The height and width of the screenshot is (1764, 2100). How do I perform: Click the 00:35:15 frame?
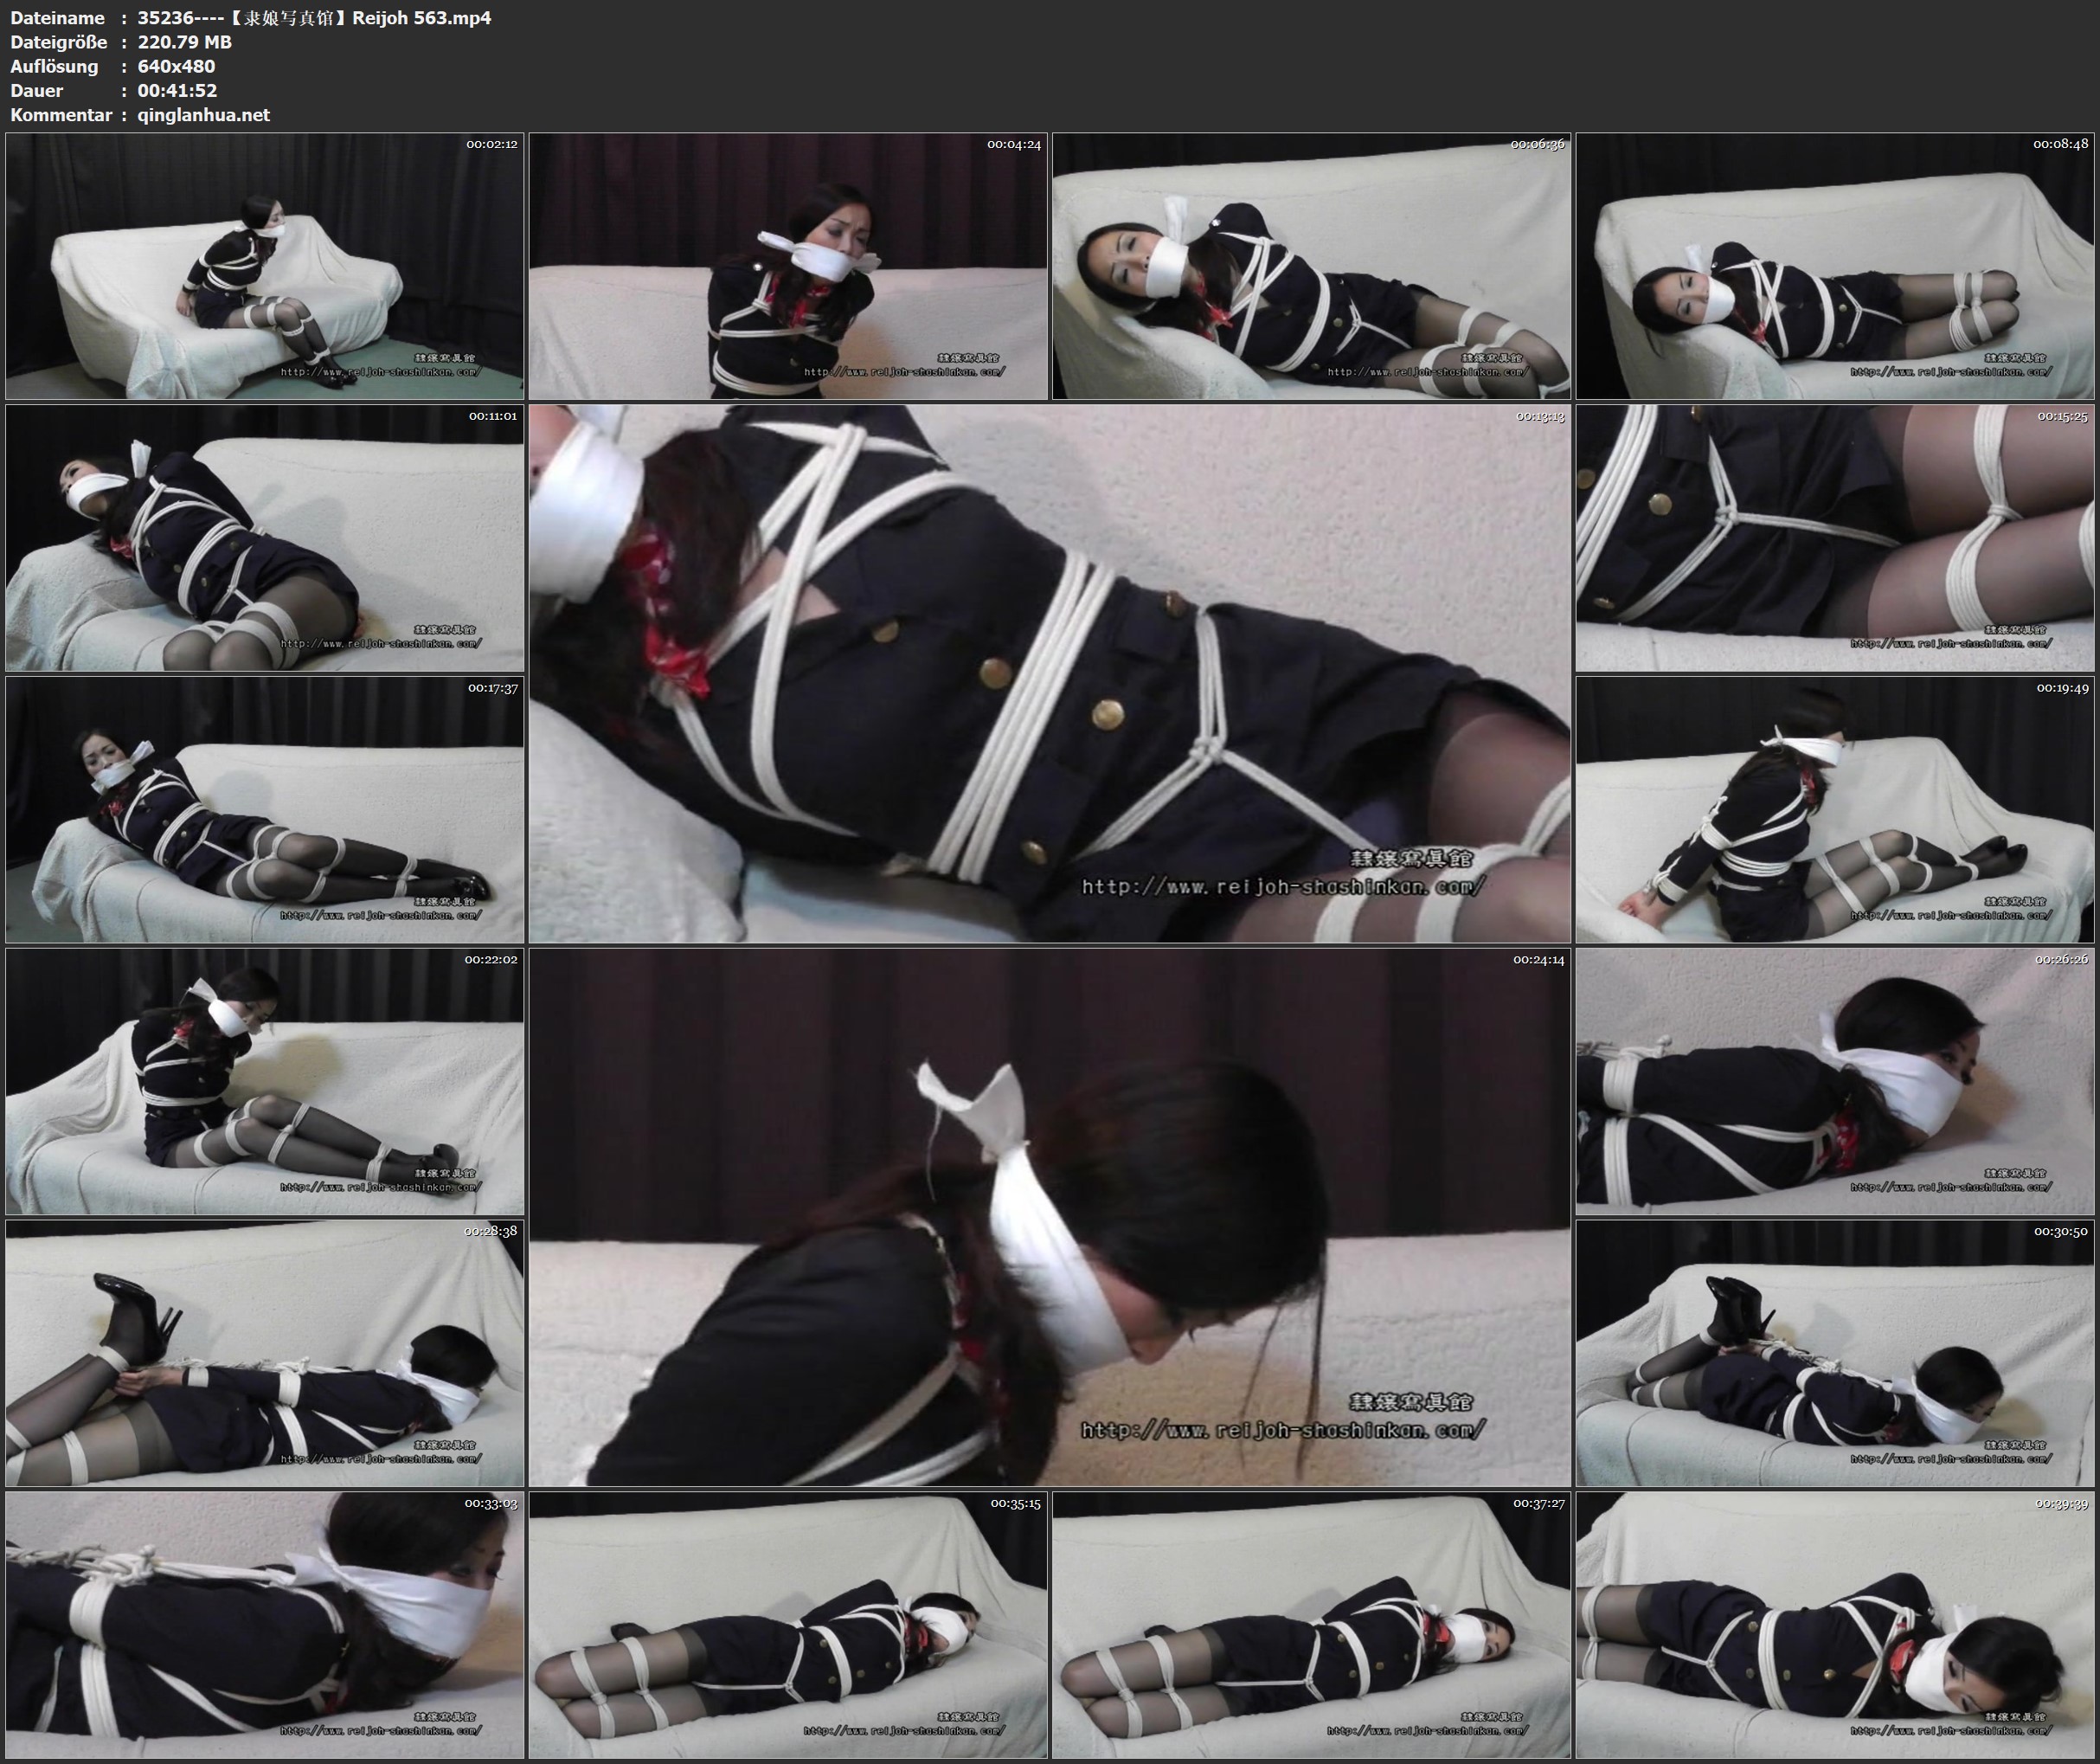788,1625
